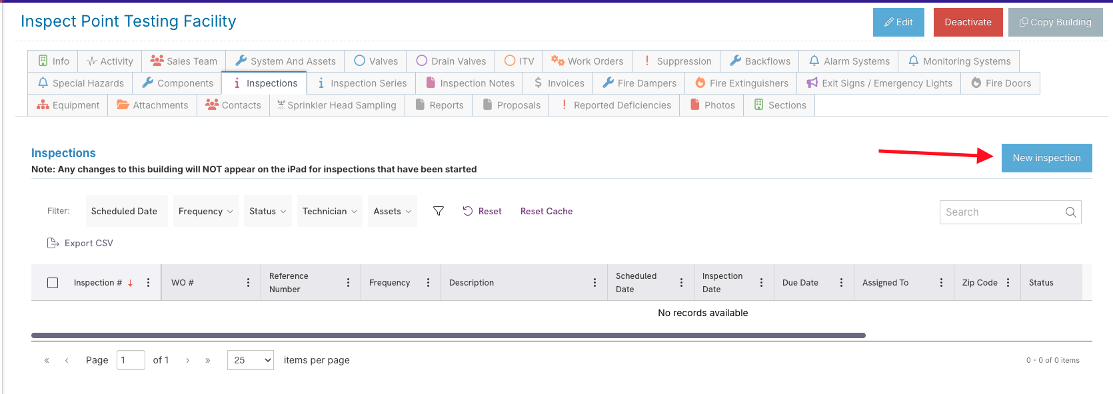
Task: Open the Sales Team tab
Action: 184,61
